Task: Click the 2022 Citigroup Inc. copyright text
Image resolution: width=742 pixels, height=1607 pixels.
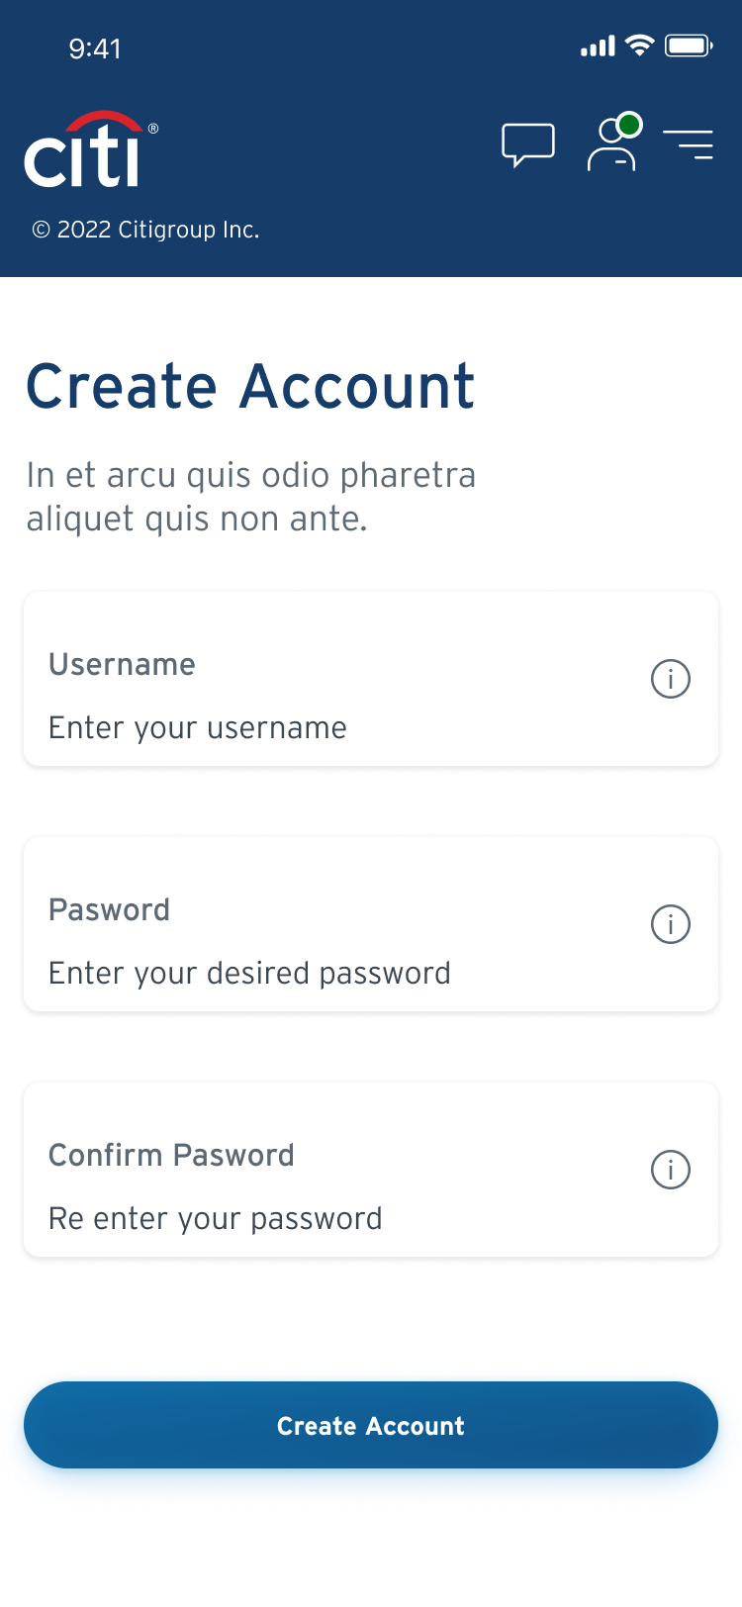Action: click(x=145, y=230)
